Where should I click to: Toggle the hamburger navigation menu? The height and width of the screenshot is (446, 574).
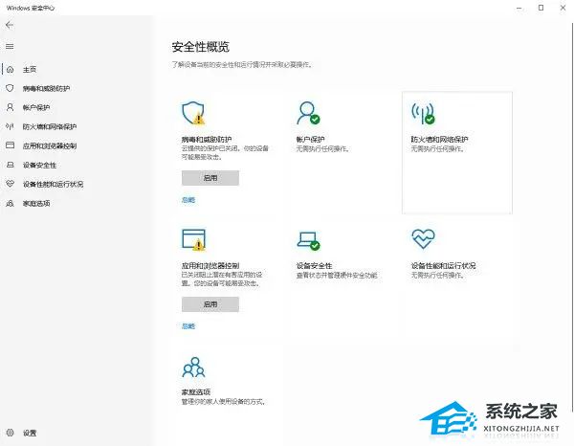pyautogui.click(x=10, y=47)
